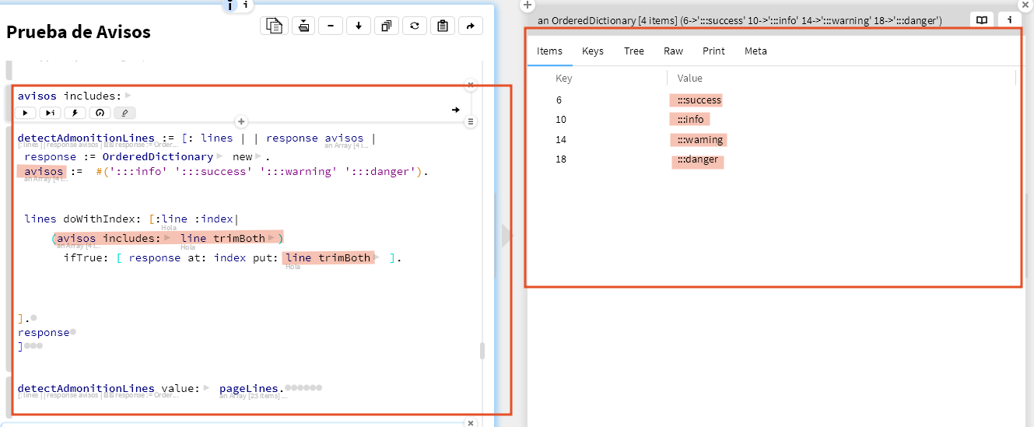The image size is (1034, 427).
Task: Click the play-and-inspect snippet button
Action: pos(50,113)
